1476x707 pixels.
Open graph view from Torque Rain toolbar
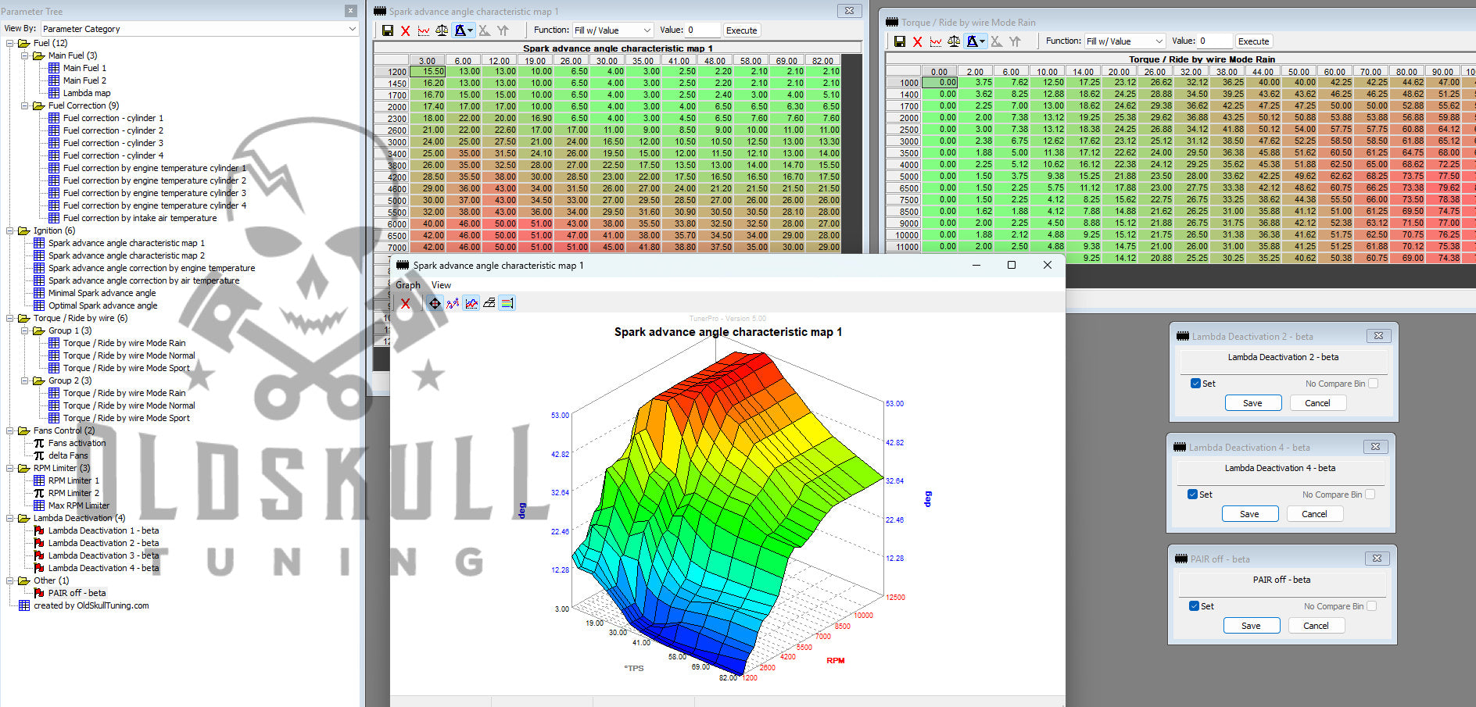point(935,41)
